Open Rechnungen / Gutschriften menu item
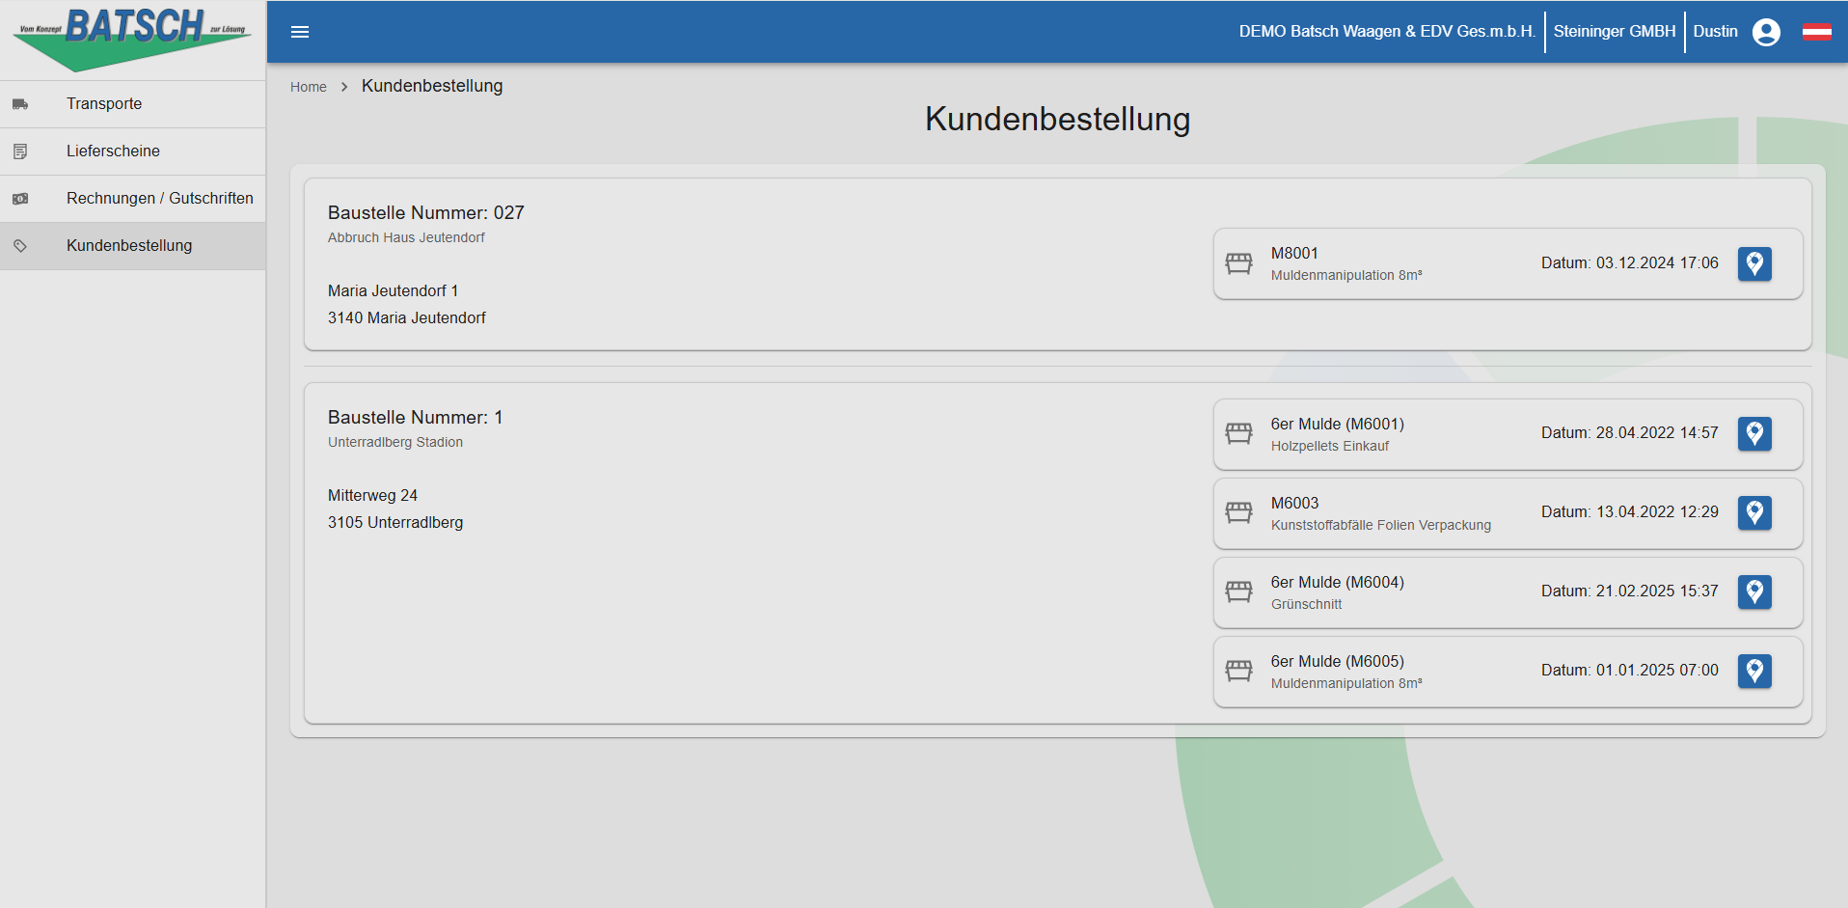This screenshot has height=908, width=1848. pyautogui.click(x=133, y=199)
